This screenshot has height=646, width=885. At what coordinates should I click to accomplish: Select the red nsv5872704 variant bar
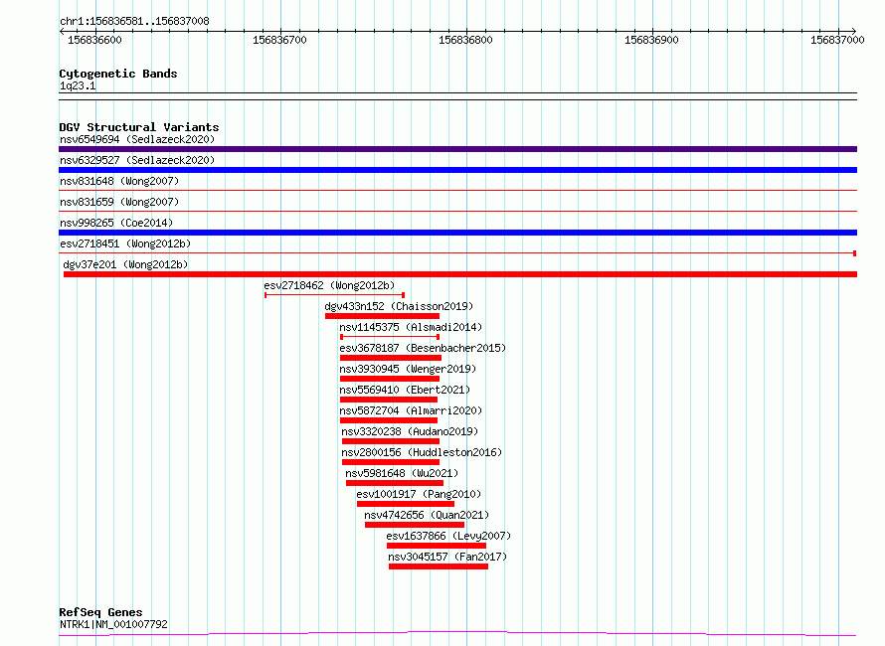pos(389,420)
